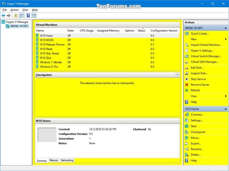Toggle the Show/Hide Action Pane toolbar icon

pos(34,16)
